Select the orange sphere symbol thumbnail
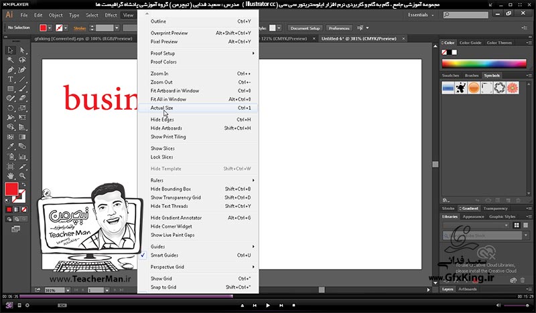Screen dimensions: 536x313 coord(474,88)
